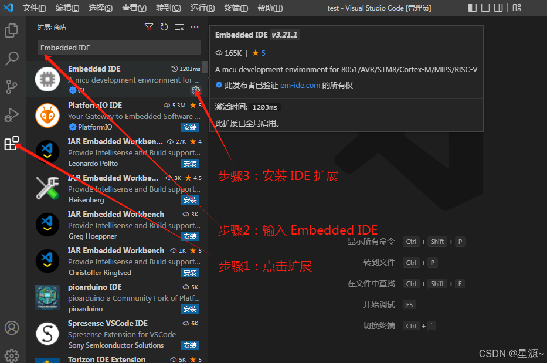Click the 在文件中查找 shortcut hint

(x=371, y=283)
